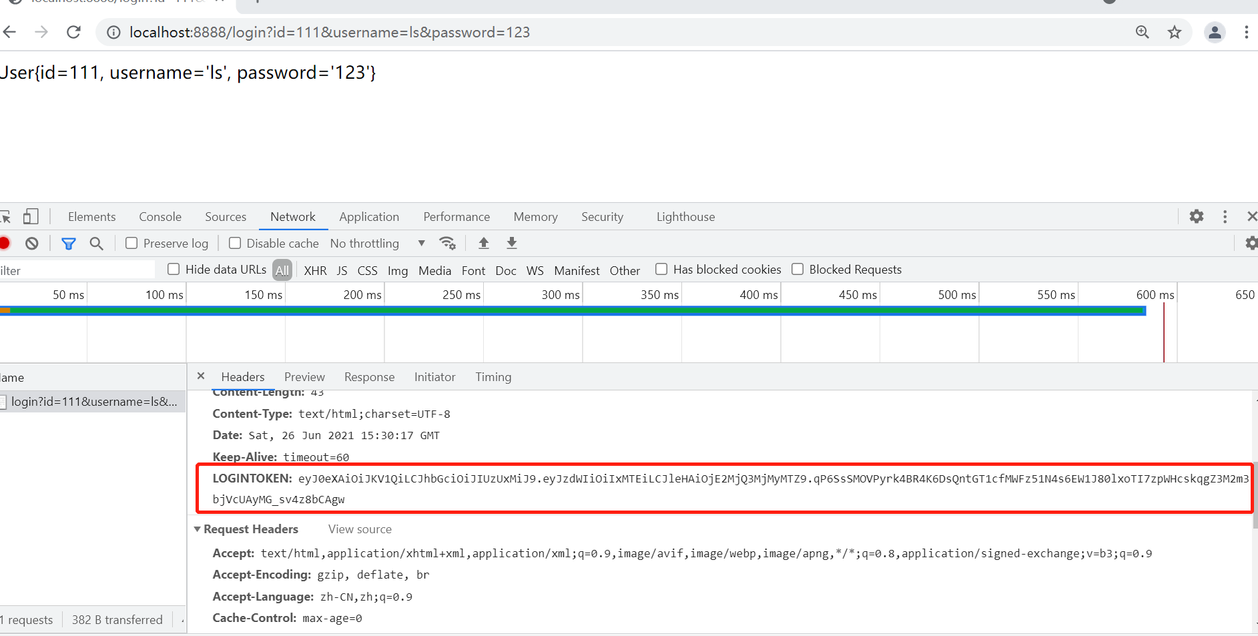The width and height of the screenshot is (1258, 636).
Task: Switch to the Performance tab
Action: pos(456,217)
